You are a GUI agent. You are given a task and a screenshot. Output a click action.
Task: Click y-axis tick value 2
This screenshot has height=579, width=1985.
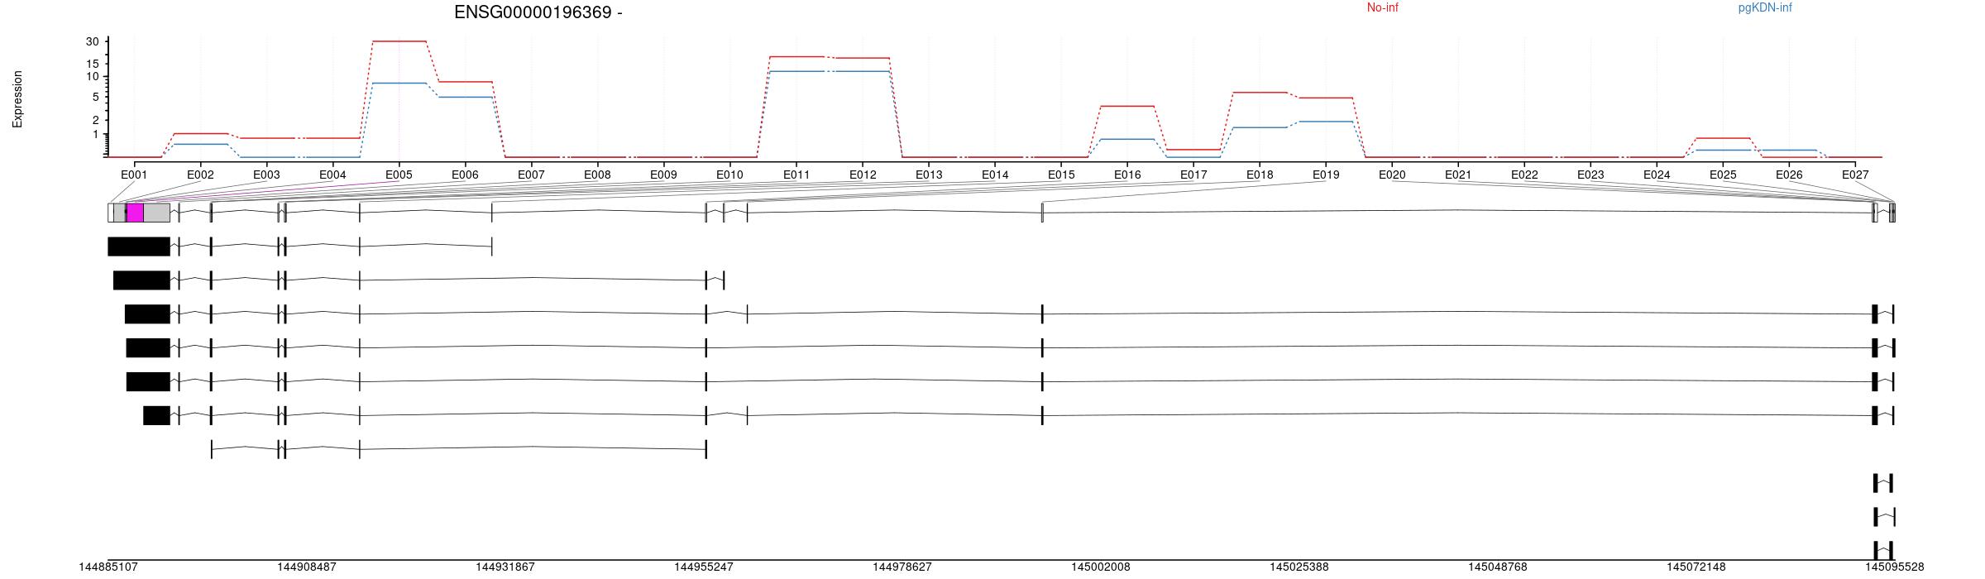point(96,121)
